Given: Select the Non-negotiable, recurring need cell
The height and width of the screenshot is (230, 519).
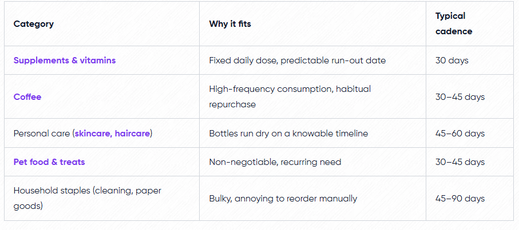Looking at the screenshot, I should tap(312, 162).
